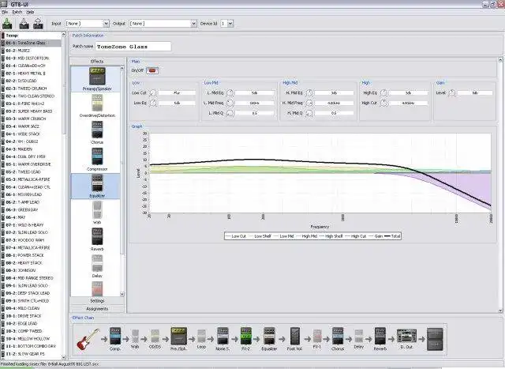Screen dimensions: 505x369
Task: Switch to the Assignments accordion tab
Action: [97, 309]
